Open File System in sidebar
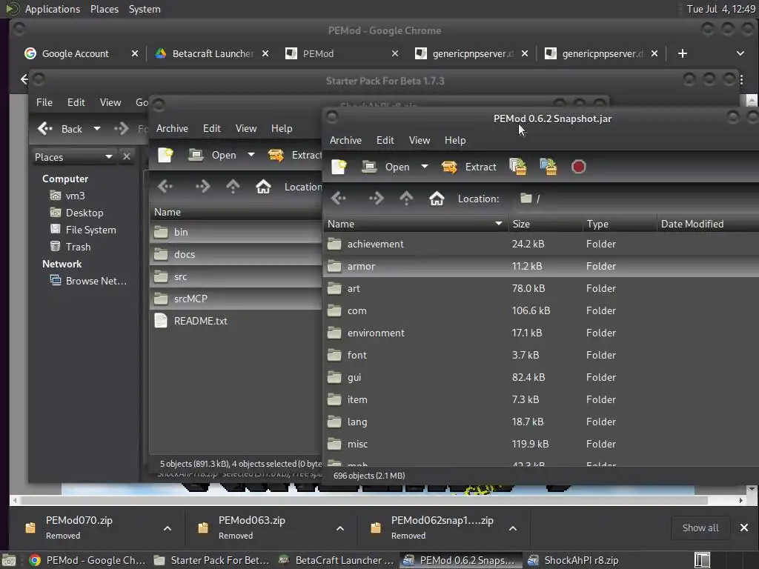Image resolution: width=759 pixels, height=569 pixels. (x=83, y=230)
